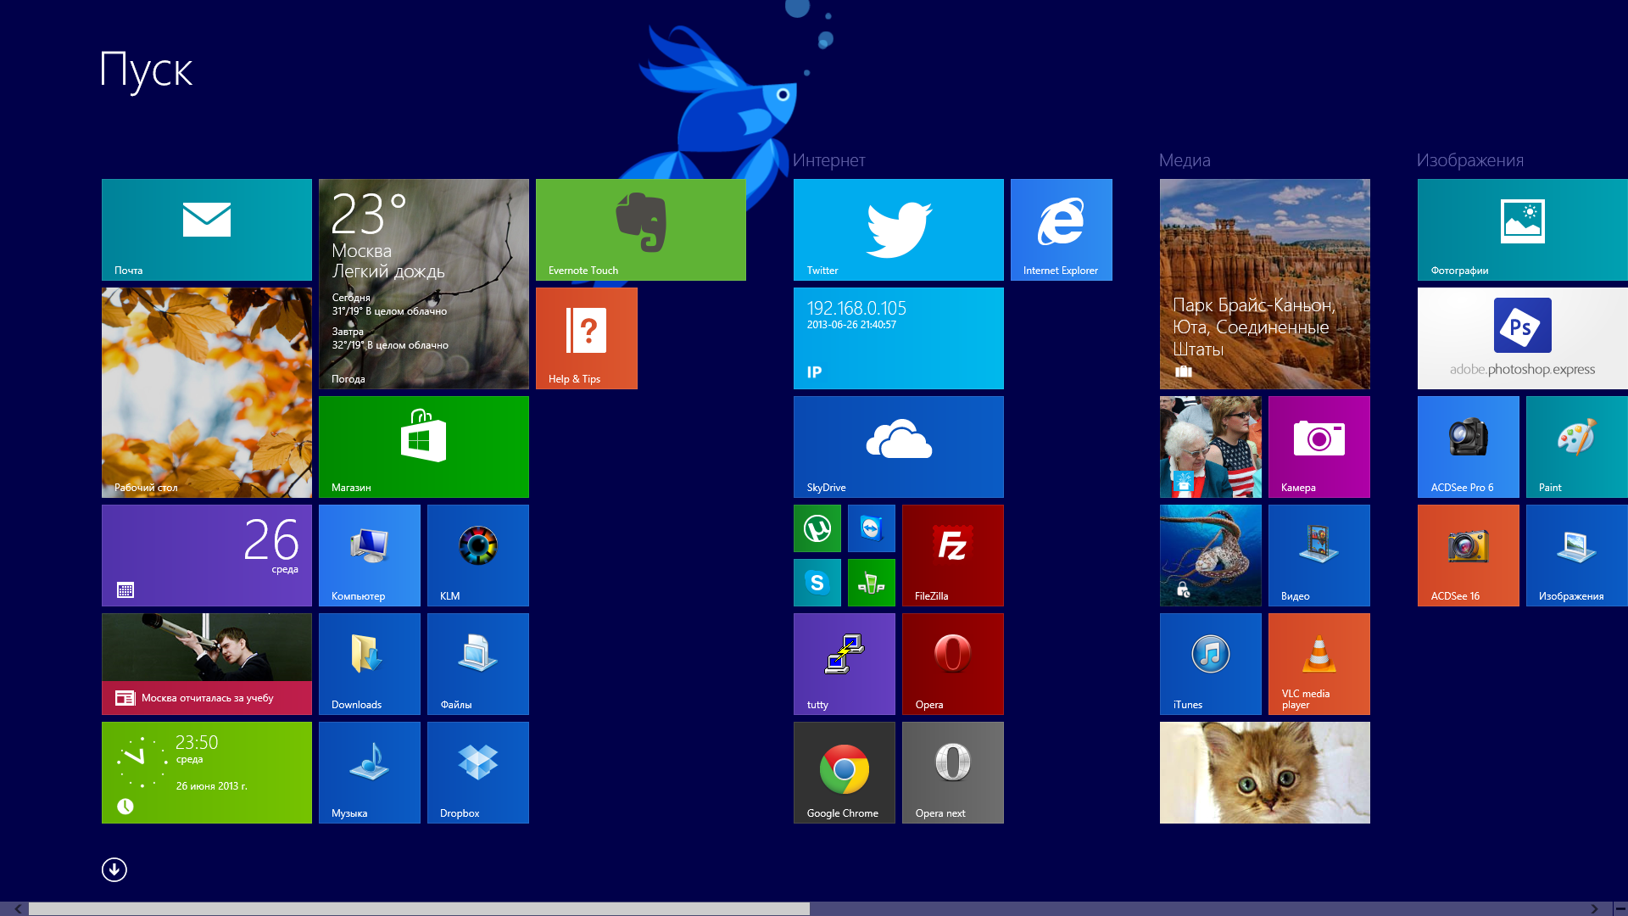Open the Почта mail tile
The image size is (1628, 916).
207,230
